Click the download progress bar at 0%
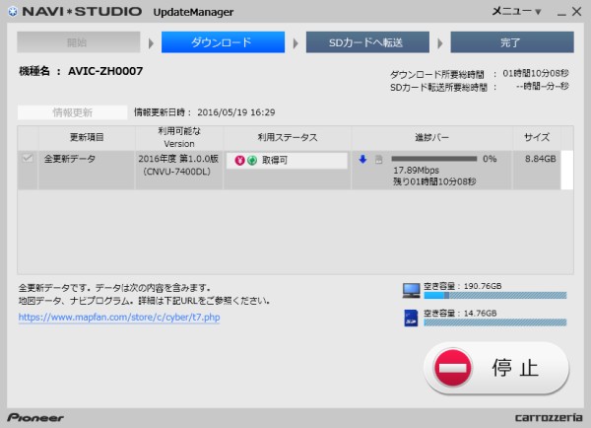 [x=434, y=159]
